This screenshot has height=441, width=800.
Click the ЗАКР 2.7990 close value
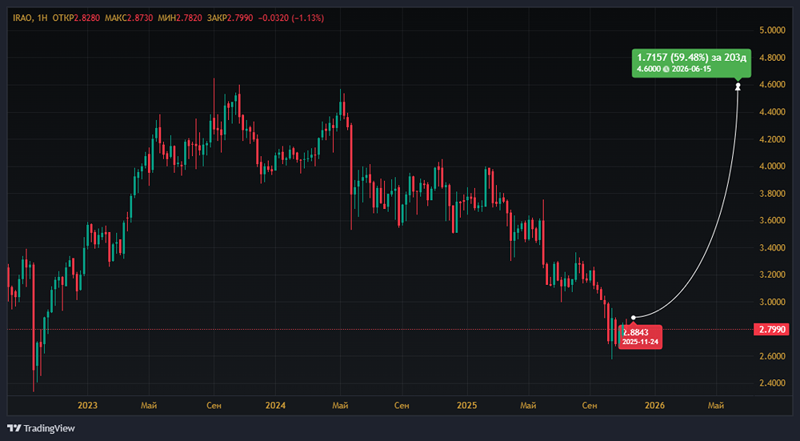tap(230, 18)
